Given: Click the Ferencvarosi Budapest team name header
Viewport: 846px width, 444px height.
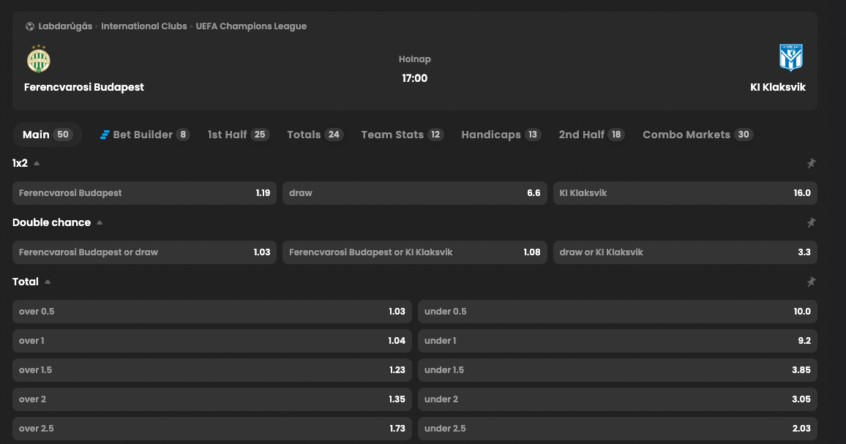Looking at the screenshot, I should coord(84,87).
